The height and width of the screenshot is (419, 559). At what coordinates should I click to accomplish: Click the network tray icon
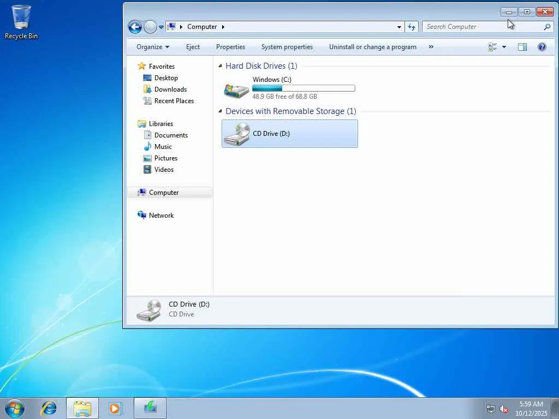tap(491, 409)
